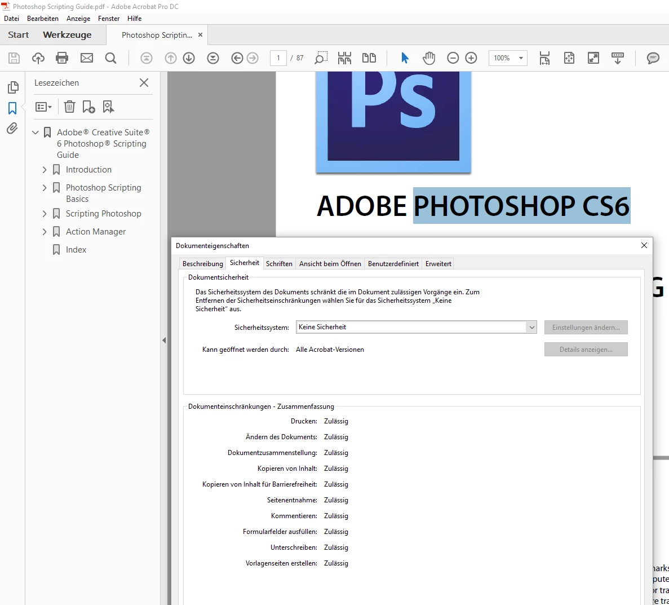Viewport: 669px width, 605px height.
Task: Open the Anzeige menu
Action: point(78,19)
